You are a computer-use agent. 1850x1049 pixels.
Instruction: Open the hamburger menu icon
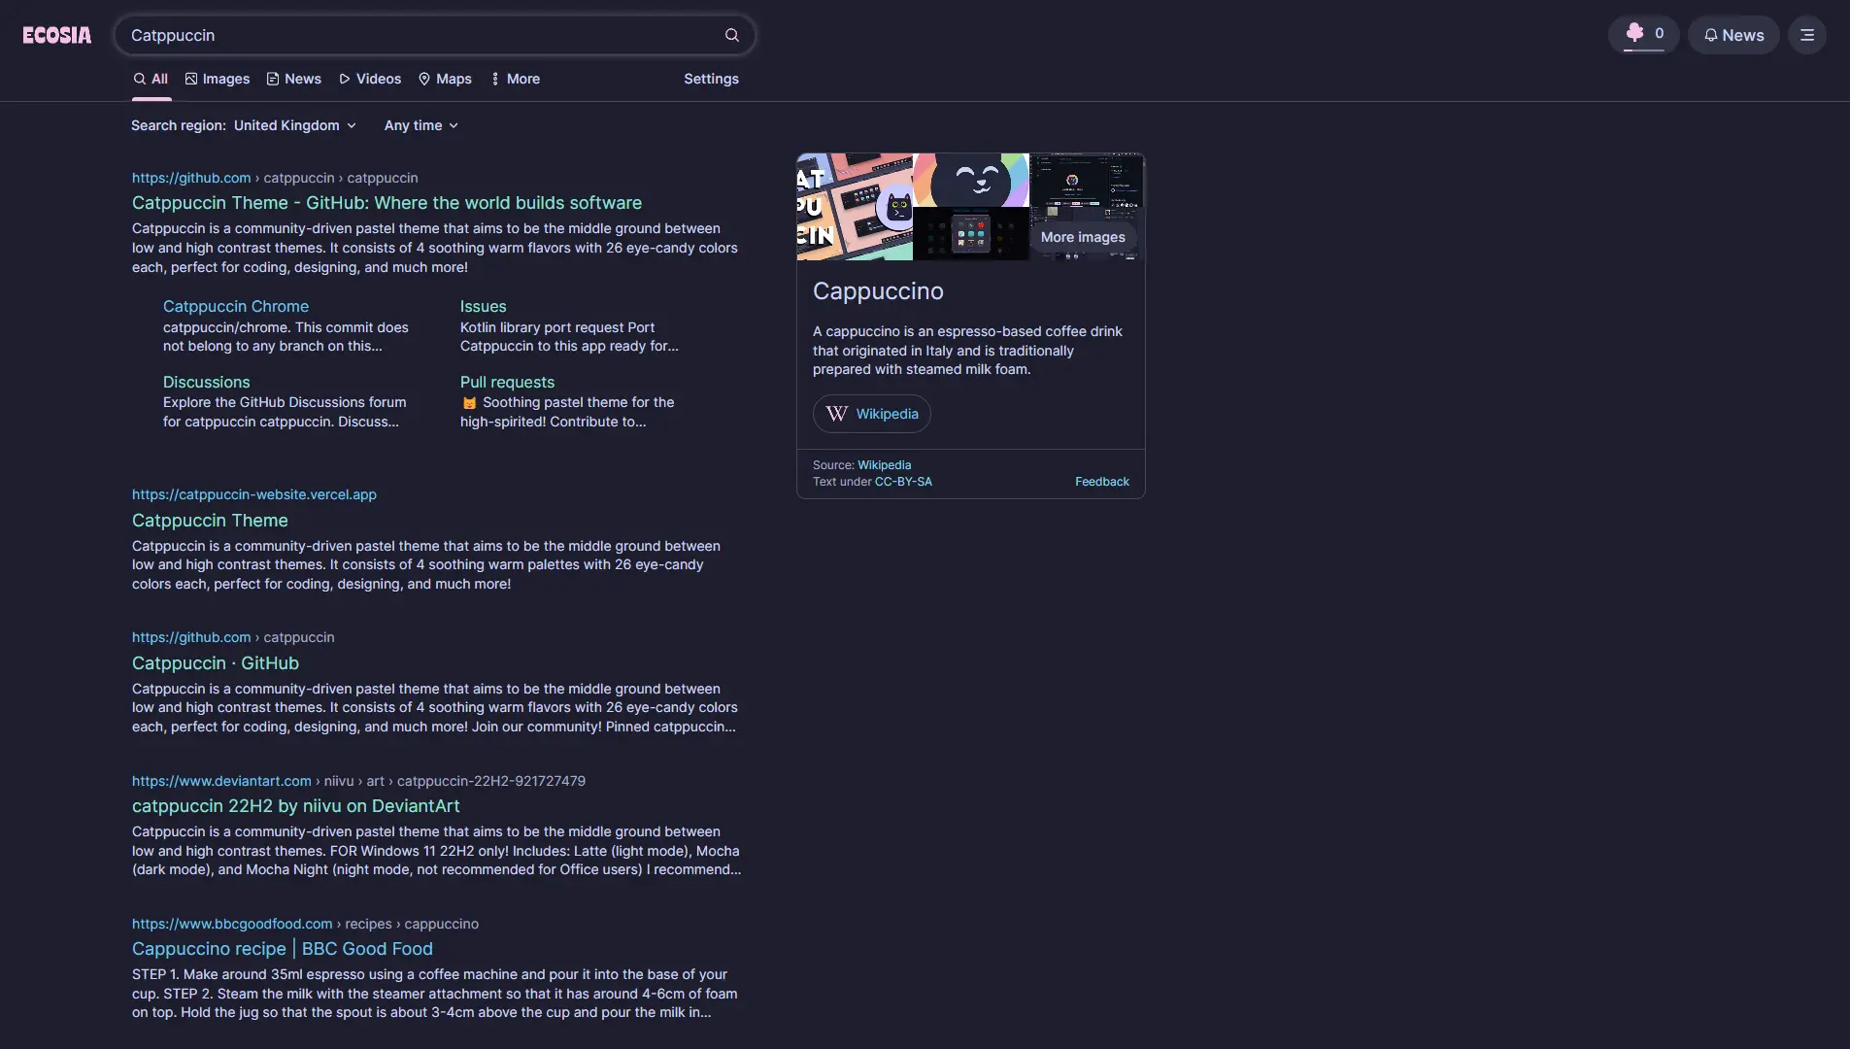coord(1807,35)
